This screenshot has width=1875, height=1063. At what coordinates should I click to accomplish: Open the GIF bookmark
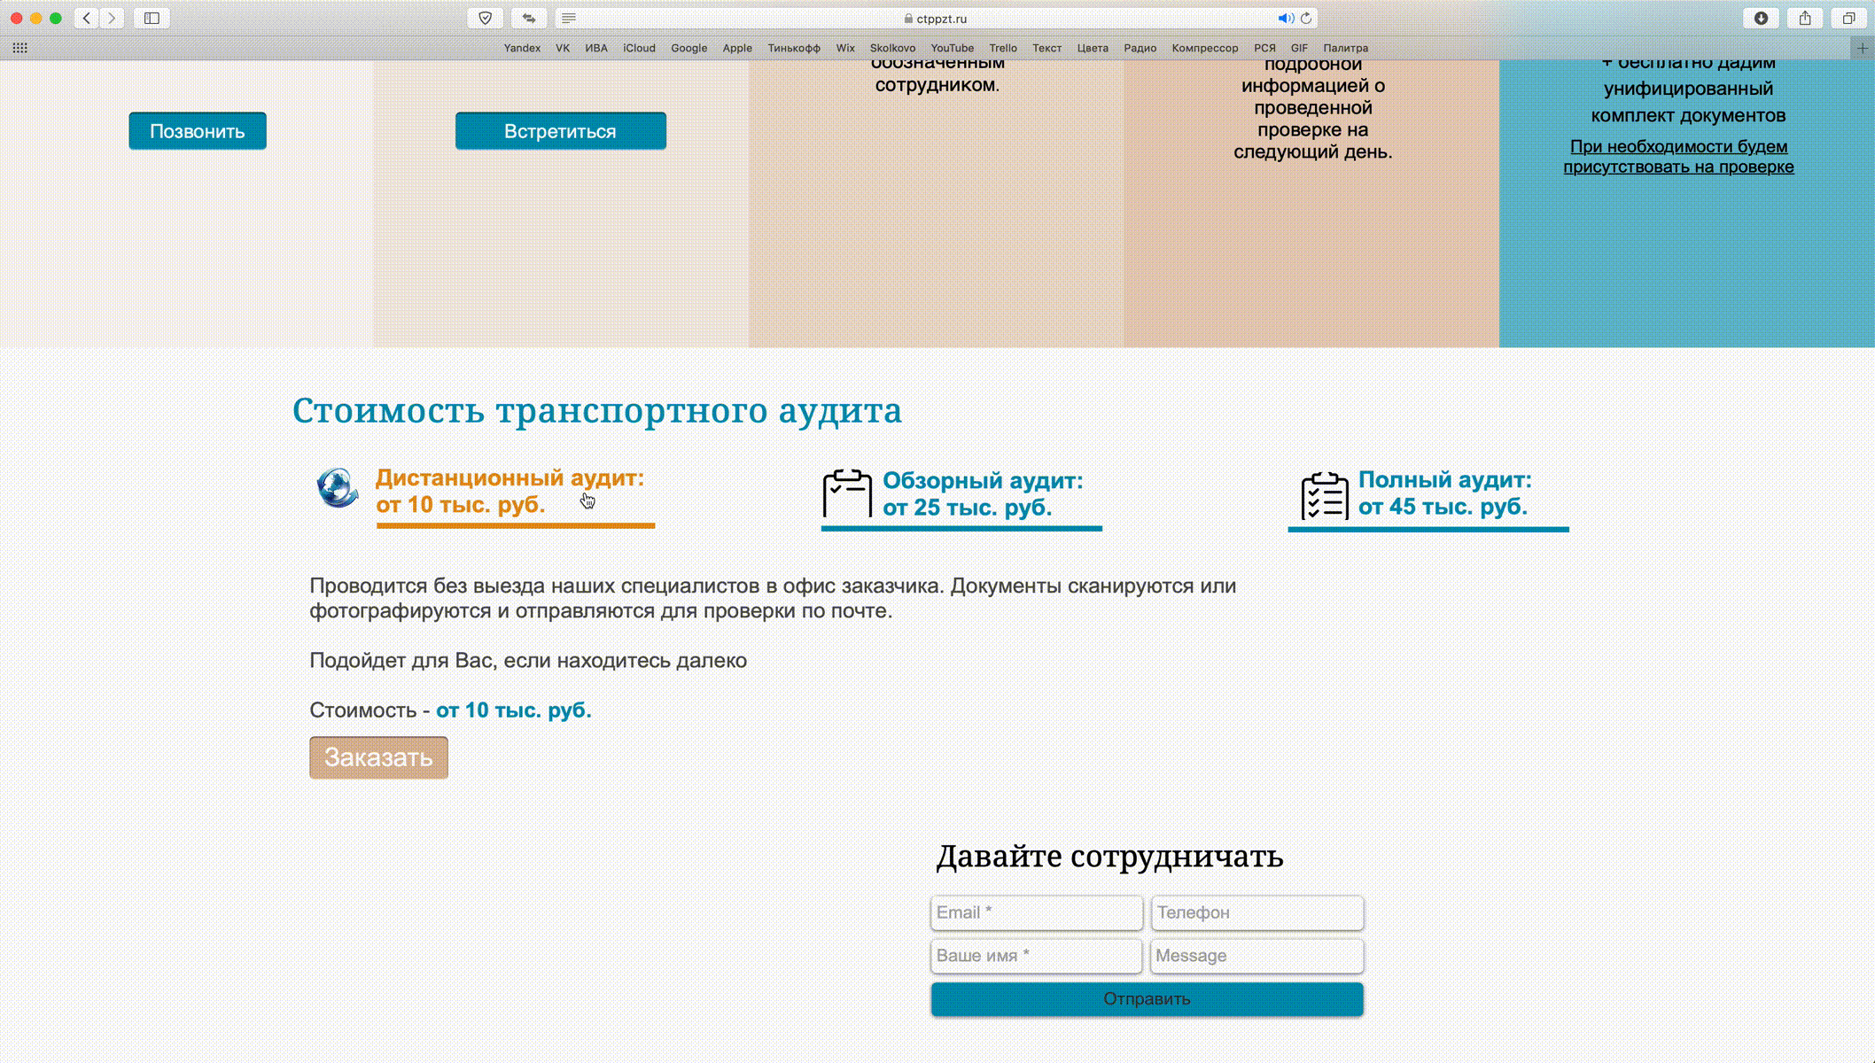coord(1299,48)
